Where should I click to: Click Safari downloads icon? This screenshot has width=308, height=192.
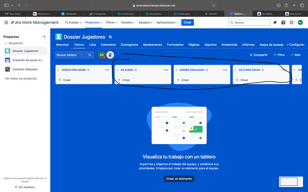[278, 5]
